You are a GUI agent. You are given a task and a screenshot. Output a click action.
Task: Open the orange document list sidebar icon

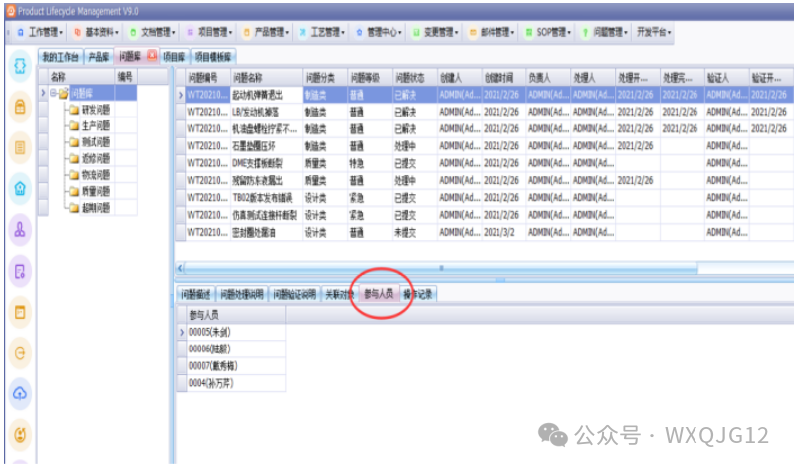click(x=20, y=148)
